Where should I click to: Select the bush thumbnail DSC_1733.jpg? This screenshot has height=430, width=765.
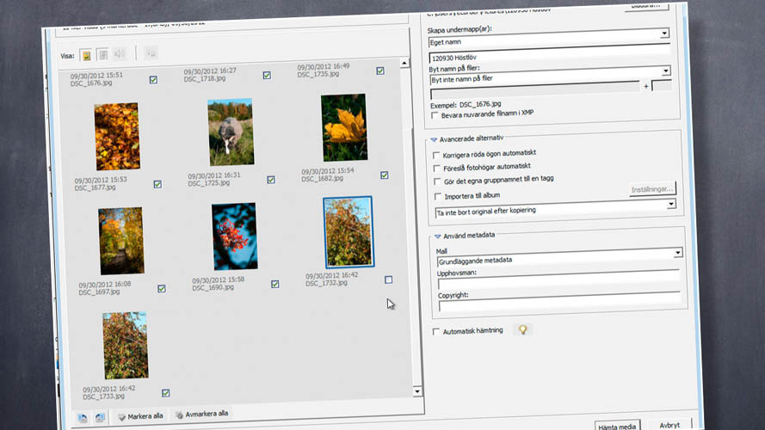[126, 345]
